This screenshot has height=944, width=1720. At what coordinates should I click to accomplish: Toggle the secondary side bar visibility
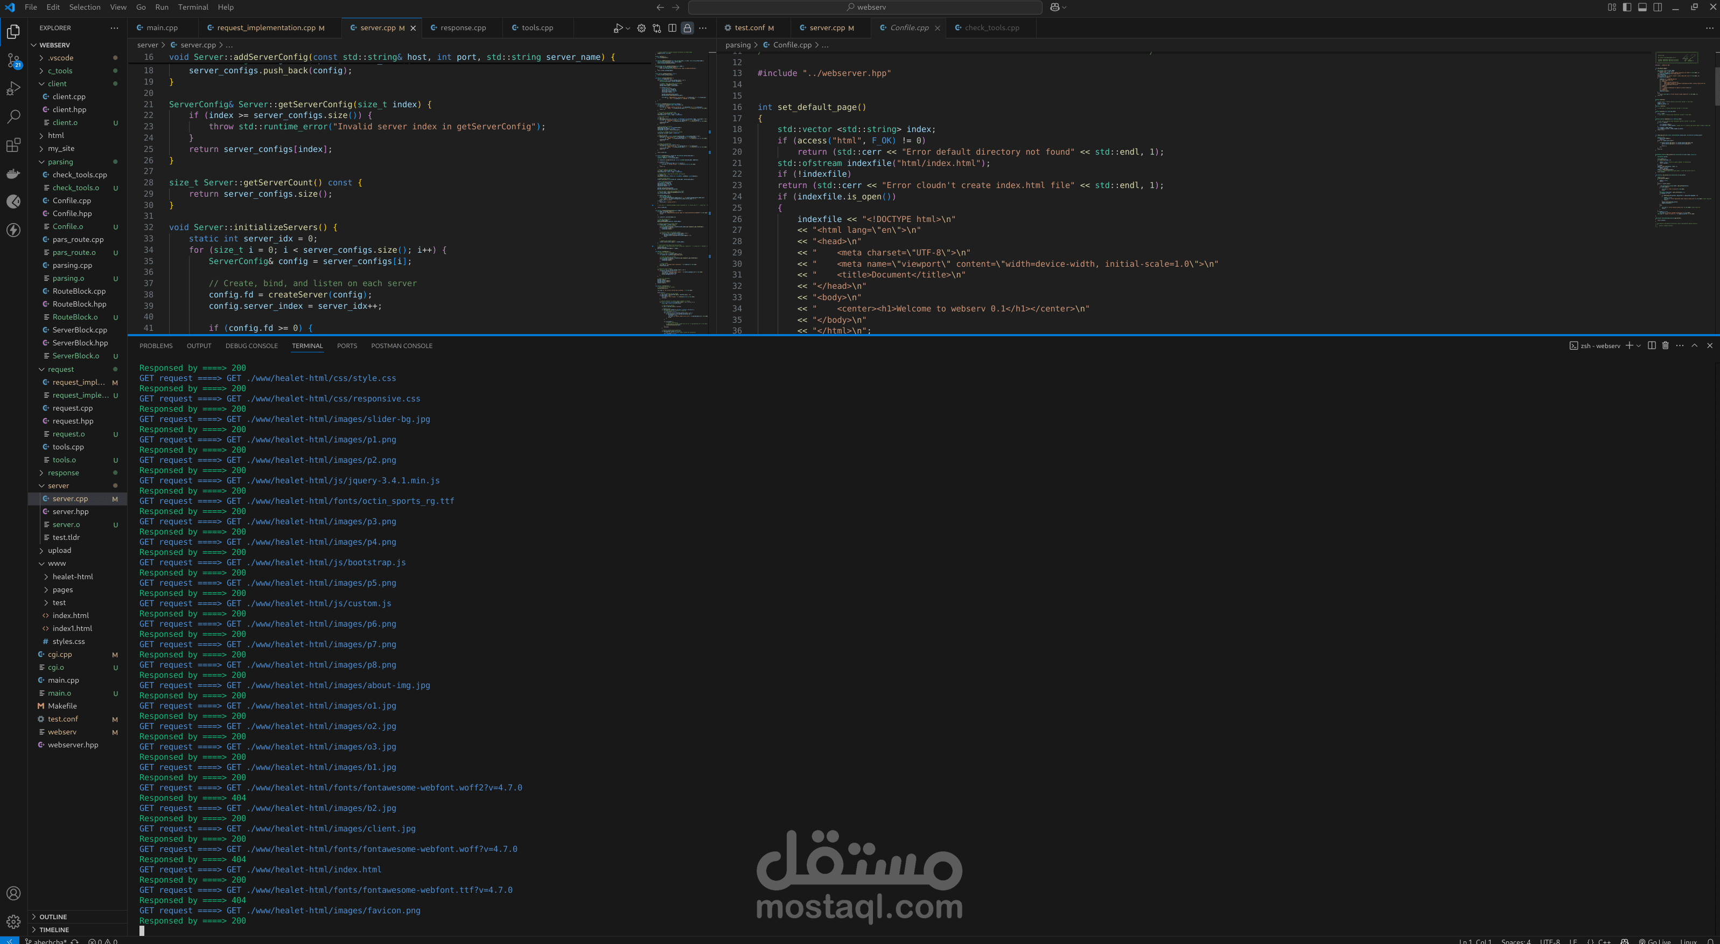(x=1658, y=8)
